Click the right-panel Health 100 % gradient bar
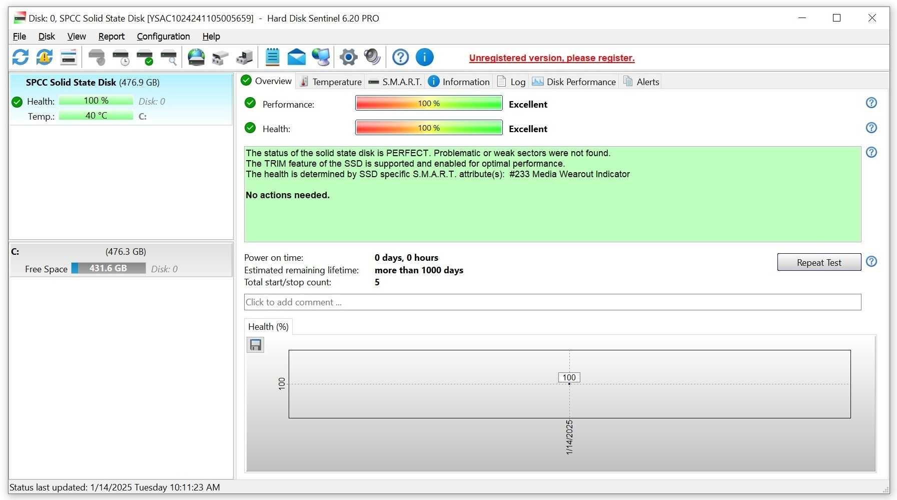 click(x=429, y=128)
